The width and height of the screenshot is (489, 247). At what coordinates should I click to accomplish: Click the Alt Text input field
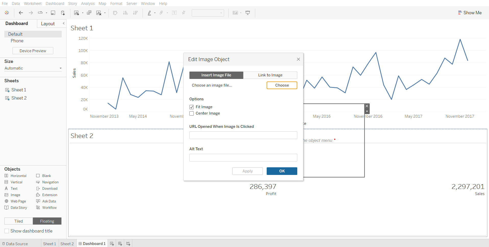(x=243, y=158)
